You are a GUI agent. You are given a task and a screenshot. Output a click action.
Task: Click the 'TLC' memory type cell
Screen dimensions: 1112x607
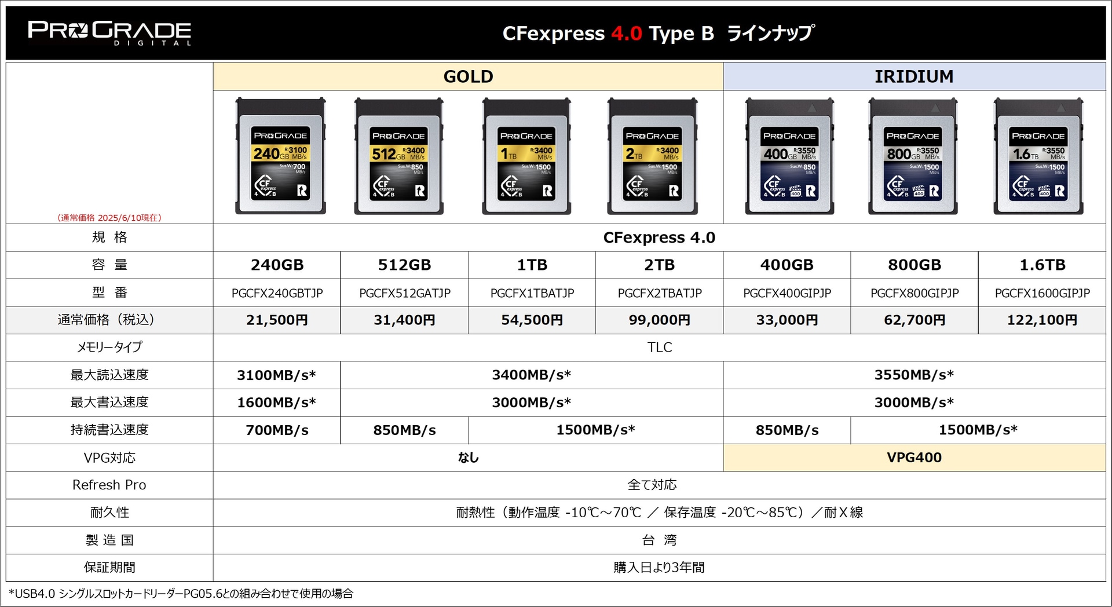(x=659, y=348)
